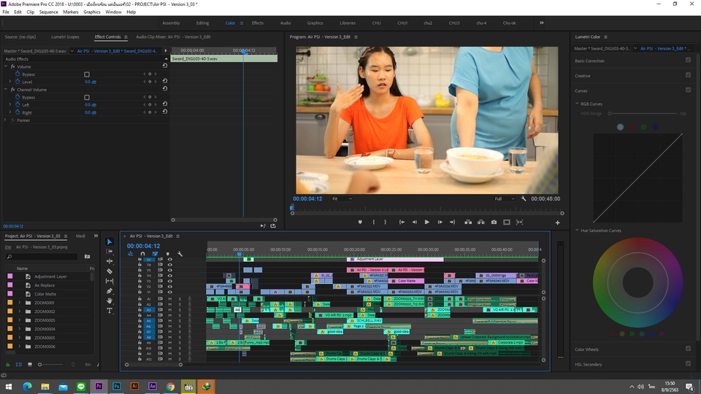Pick the Razor tool
Viewport: 701px width, 394px height.
click(x=110, y=271)
